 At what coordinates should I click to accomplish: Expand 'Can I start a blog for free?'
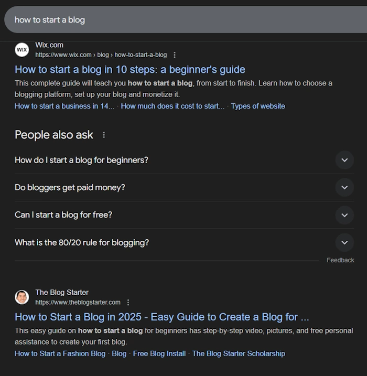[x=344, y=215]
